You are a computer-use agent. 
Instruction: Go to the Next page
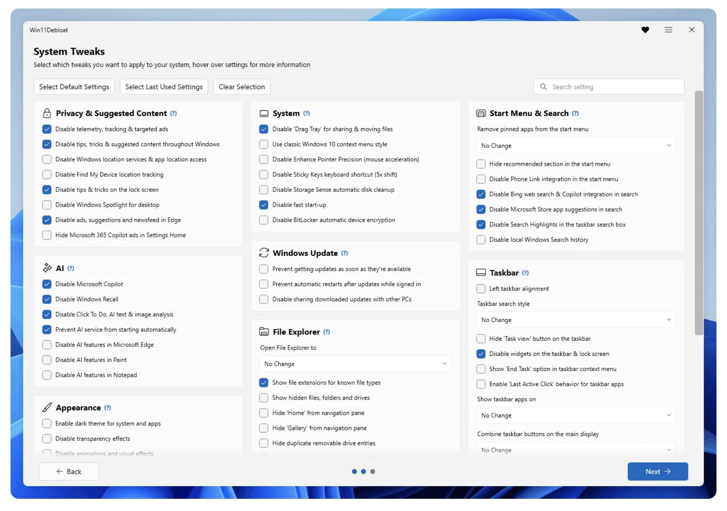(658, 472)
